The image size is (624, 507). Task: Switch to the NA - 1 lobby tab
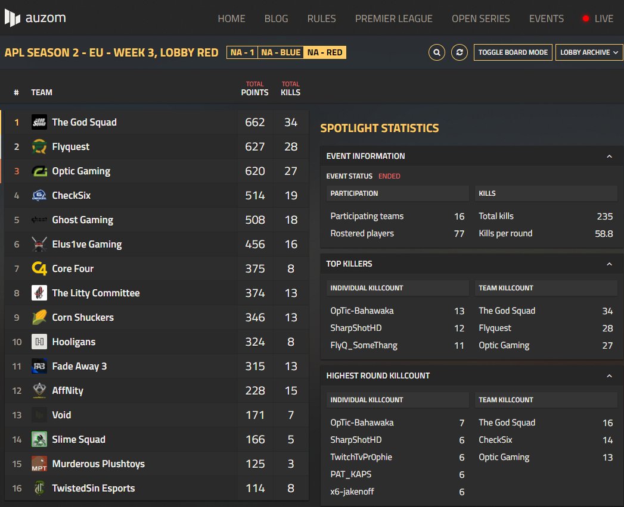[x=242, y=52]
